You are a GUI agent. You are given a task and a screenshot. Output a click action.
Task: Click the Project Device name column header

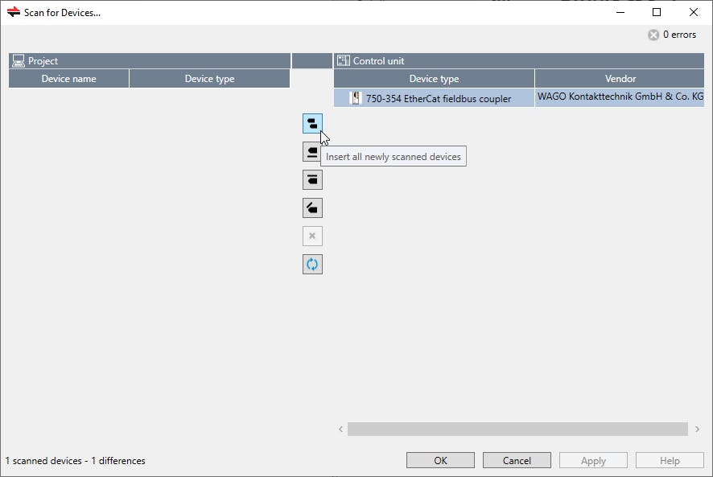[68, 79]
